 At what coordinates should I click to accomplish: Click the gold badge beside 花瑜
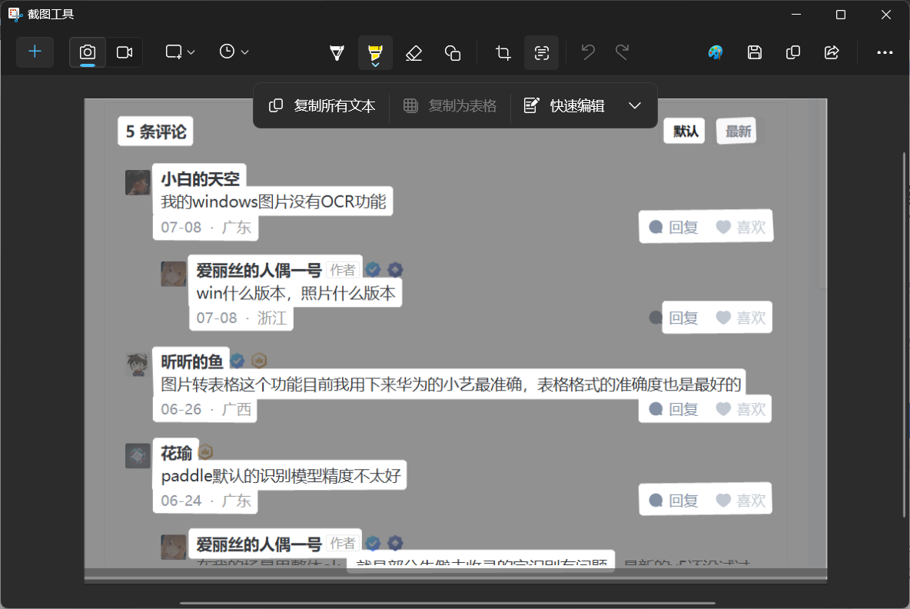tap(205, 451)
